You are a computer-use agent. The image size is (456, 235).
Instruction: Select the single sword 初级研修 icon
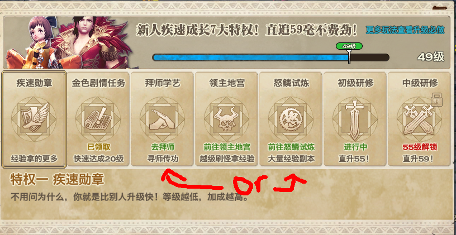pos(355,119)
